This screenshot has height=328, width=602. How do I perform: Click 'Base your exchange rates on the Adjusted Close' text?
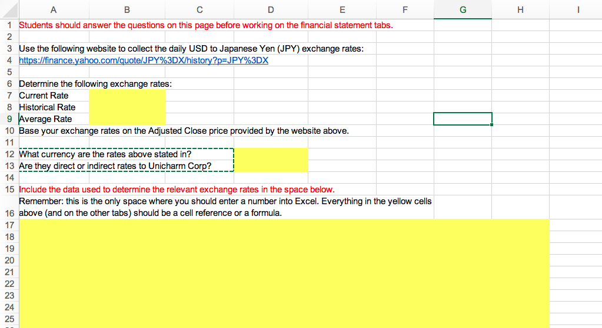(184, 131)
